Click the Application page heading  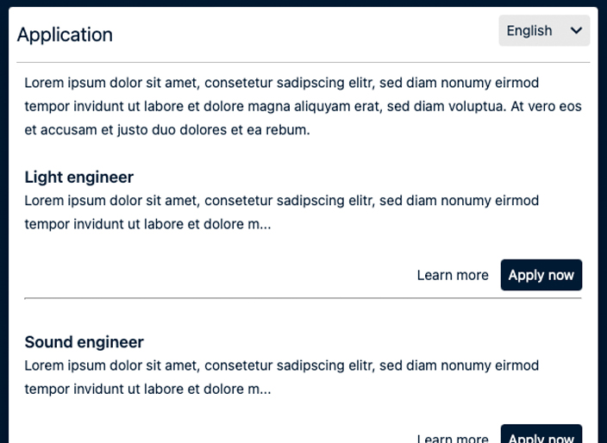(65, 34)
